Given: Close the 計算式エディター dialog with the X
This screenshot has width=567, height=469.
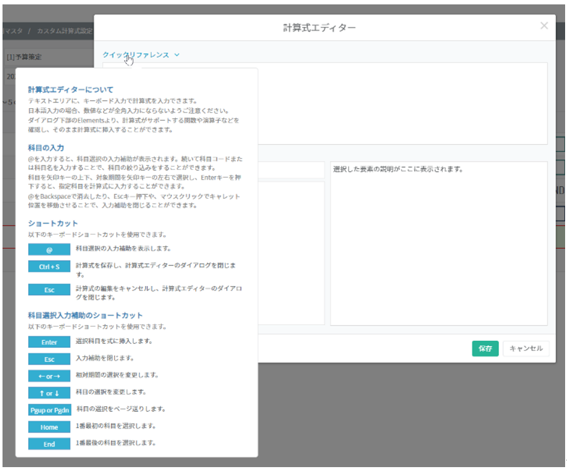Looking at the screenshot, I should point(544,26).
